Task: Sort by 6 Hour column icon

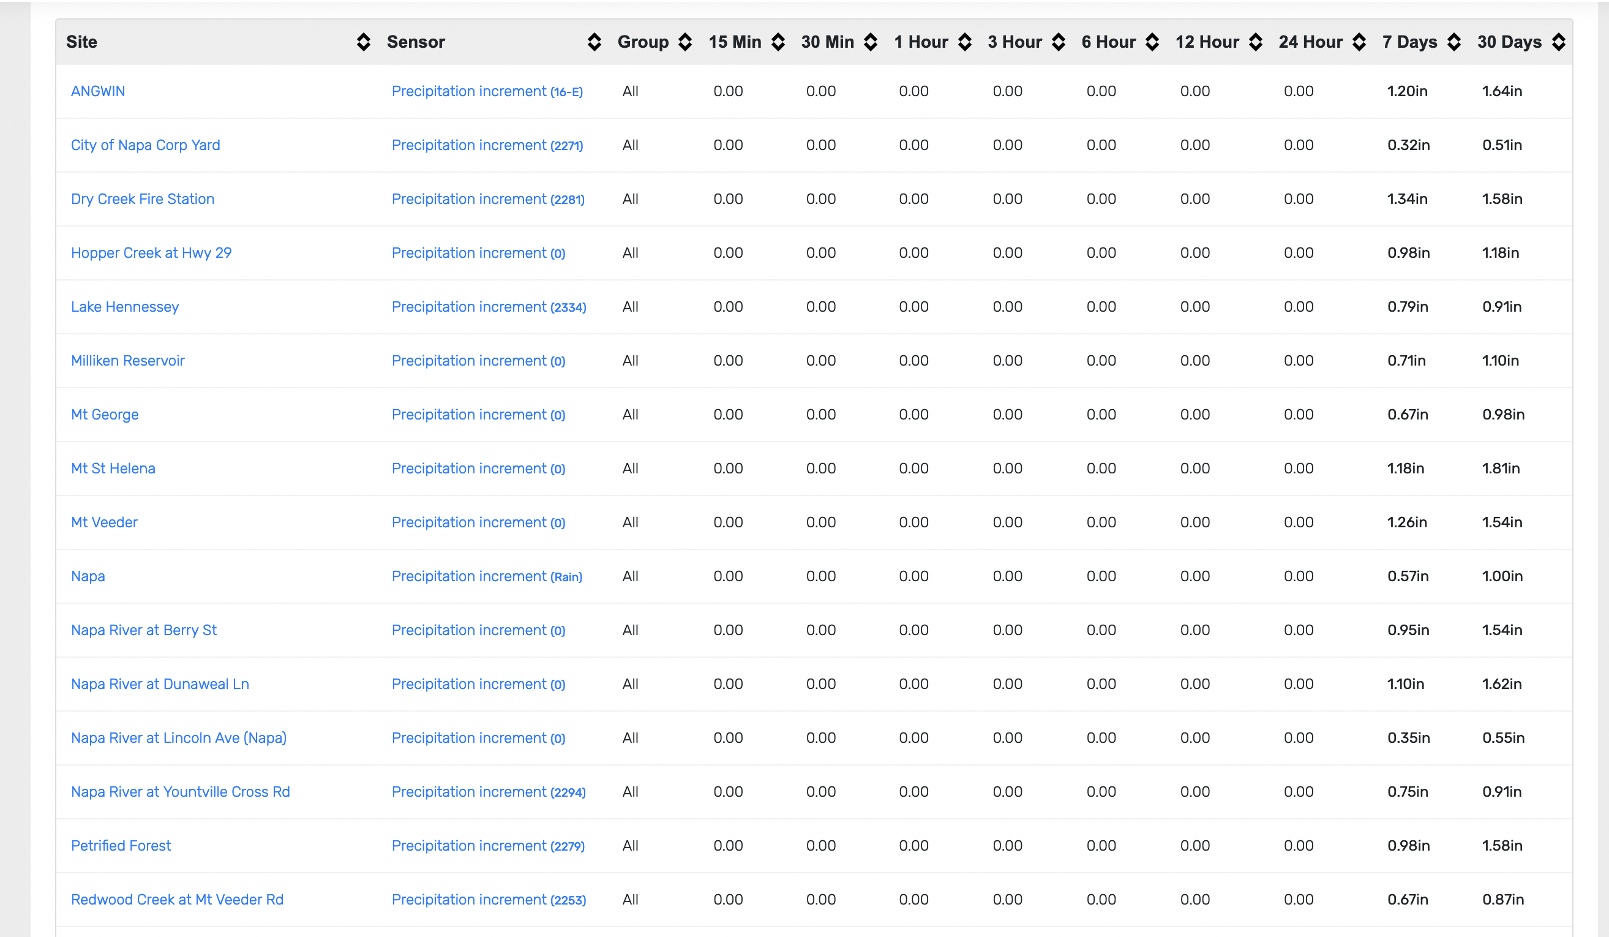Action: tap(1152, 42)
